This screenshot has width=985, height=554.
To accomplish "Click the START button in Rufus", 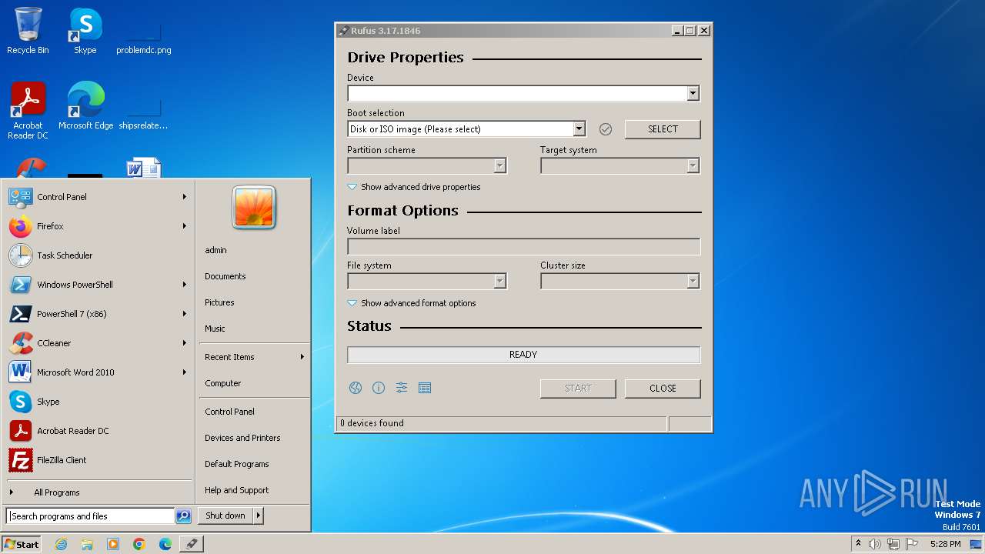I will tap(578, 389).
